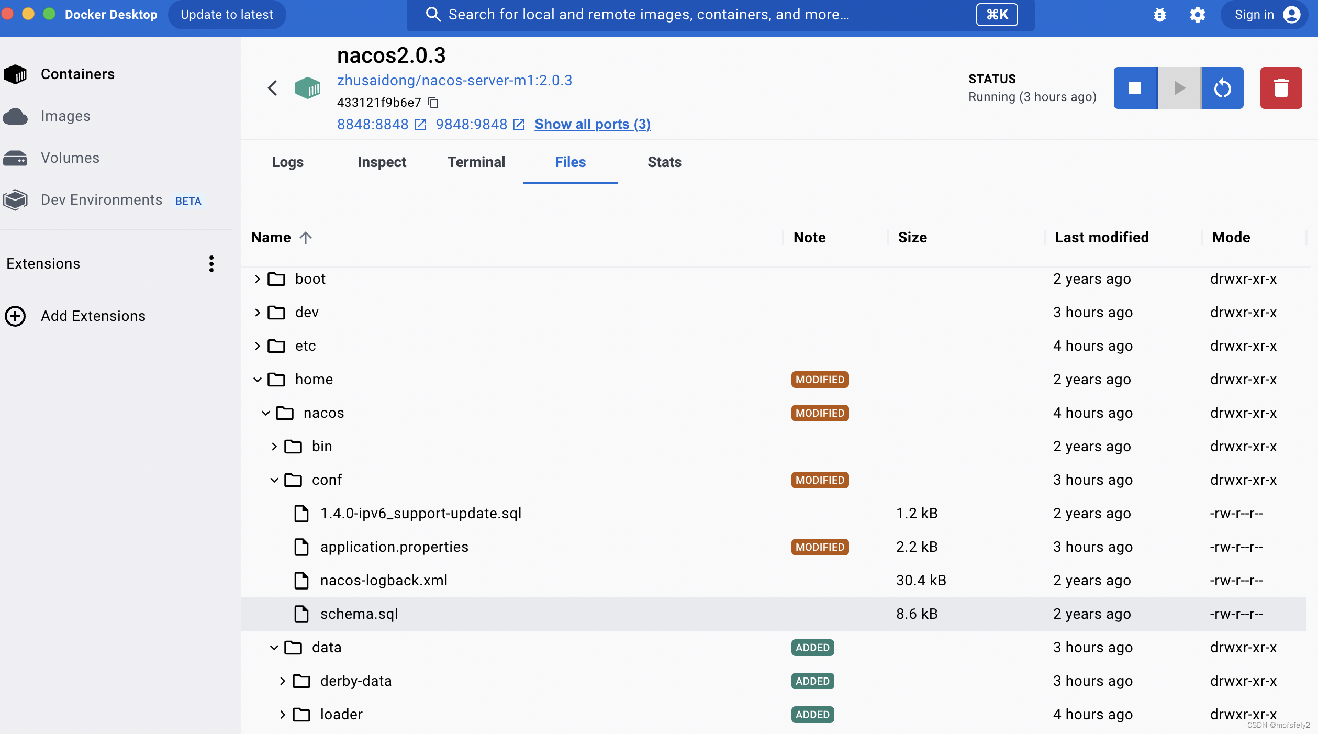Click the nacos-logback.xml file icon

coord(301,581)
